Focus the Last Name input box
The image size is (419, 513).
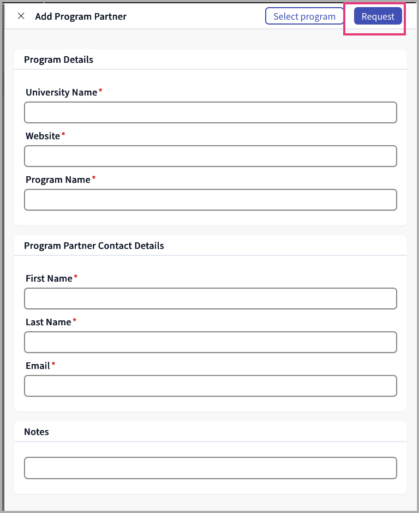[x=210, y=342]
